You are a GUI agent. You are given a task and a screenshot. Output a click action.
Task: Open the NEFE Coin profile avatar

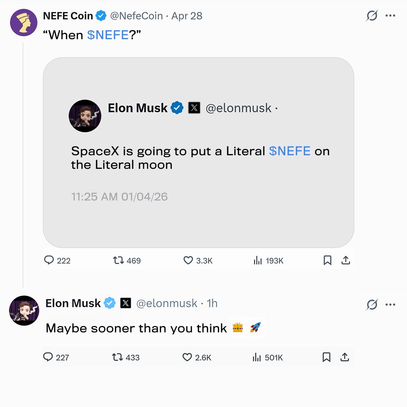[x=24, y=23]
